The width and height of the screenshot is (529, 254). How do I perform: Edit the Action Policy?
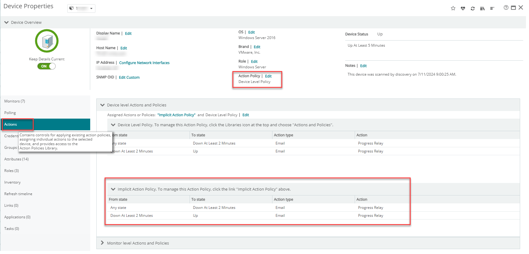(268, 76)
